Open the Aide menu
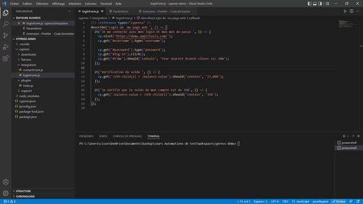 (x=119, y=4)
